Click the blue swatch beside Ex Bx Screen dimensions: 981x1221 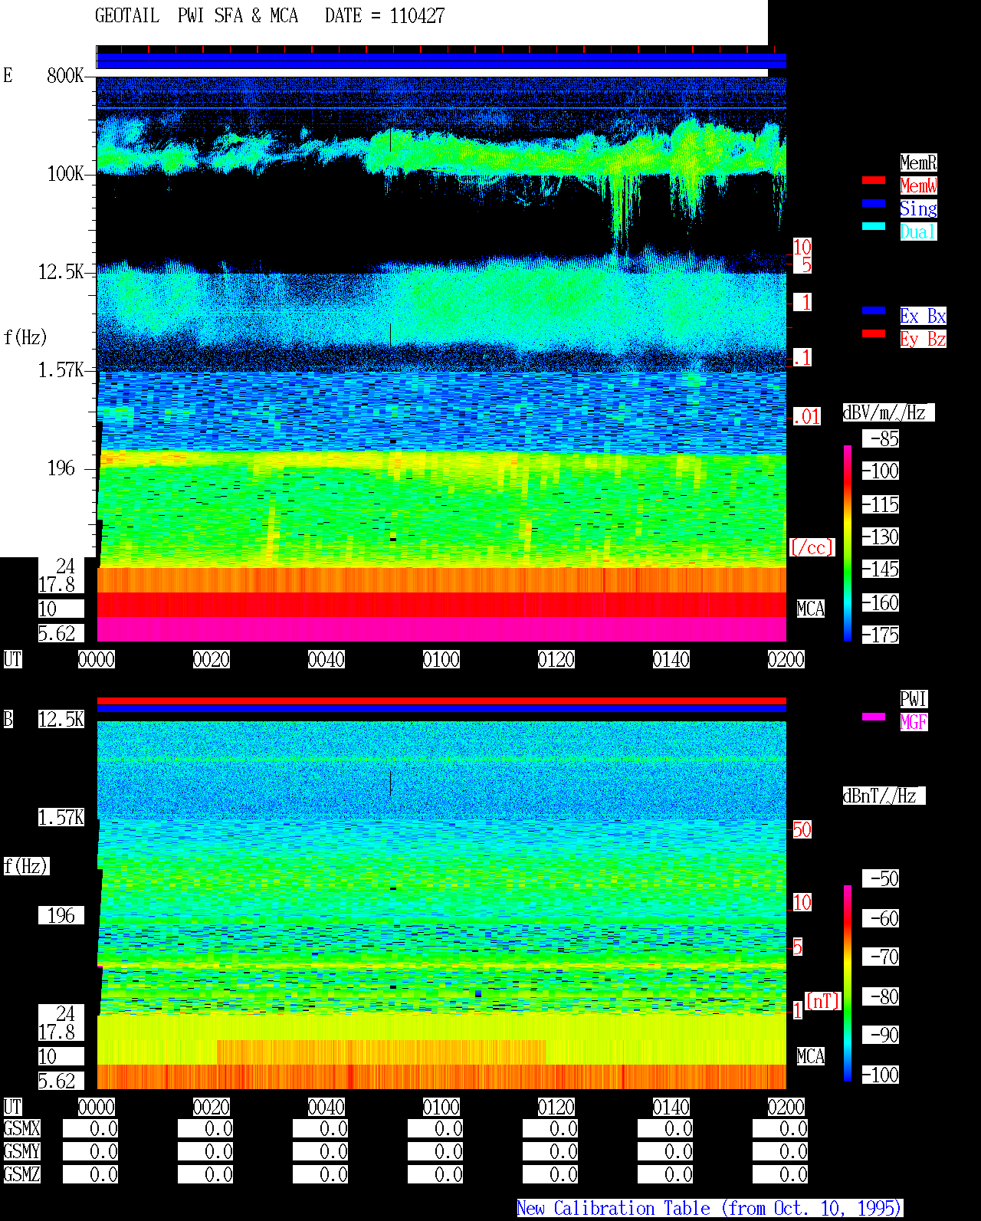coord(874,310)
